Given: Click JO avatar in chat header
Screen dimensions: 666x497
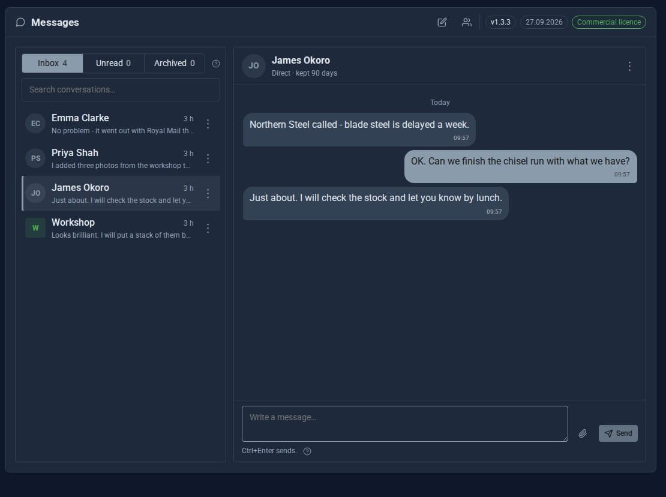Looking at the screenshot, I should [x=254, y=66].
